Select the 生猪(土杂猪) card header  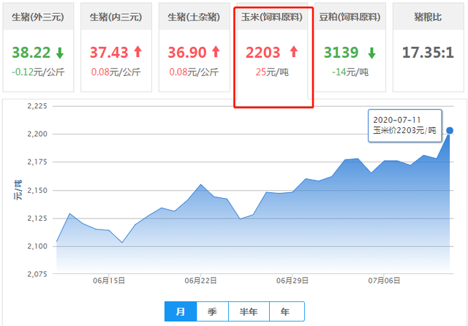click(x=194, y=15)
